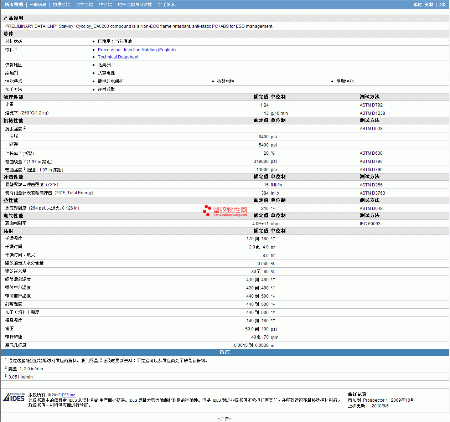Click the ASTM D3763 test method
Screen dimensions: 450x422
(372, 193)
